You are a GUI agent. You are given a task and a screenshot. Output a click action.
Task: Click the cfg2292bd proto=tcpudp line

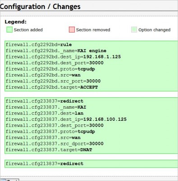click(x=50, y=69)
